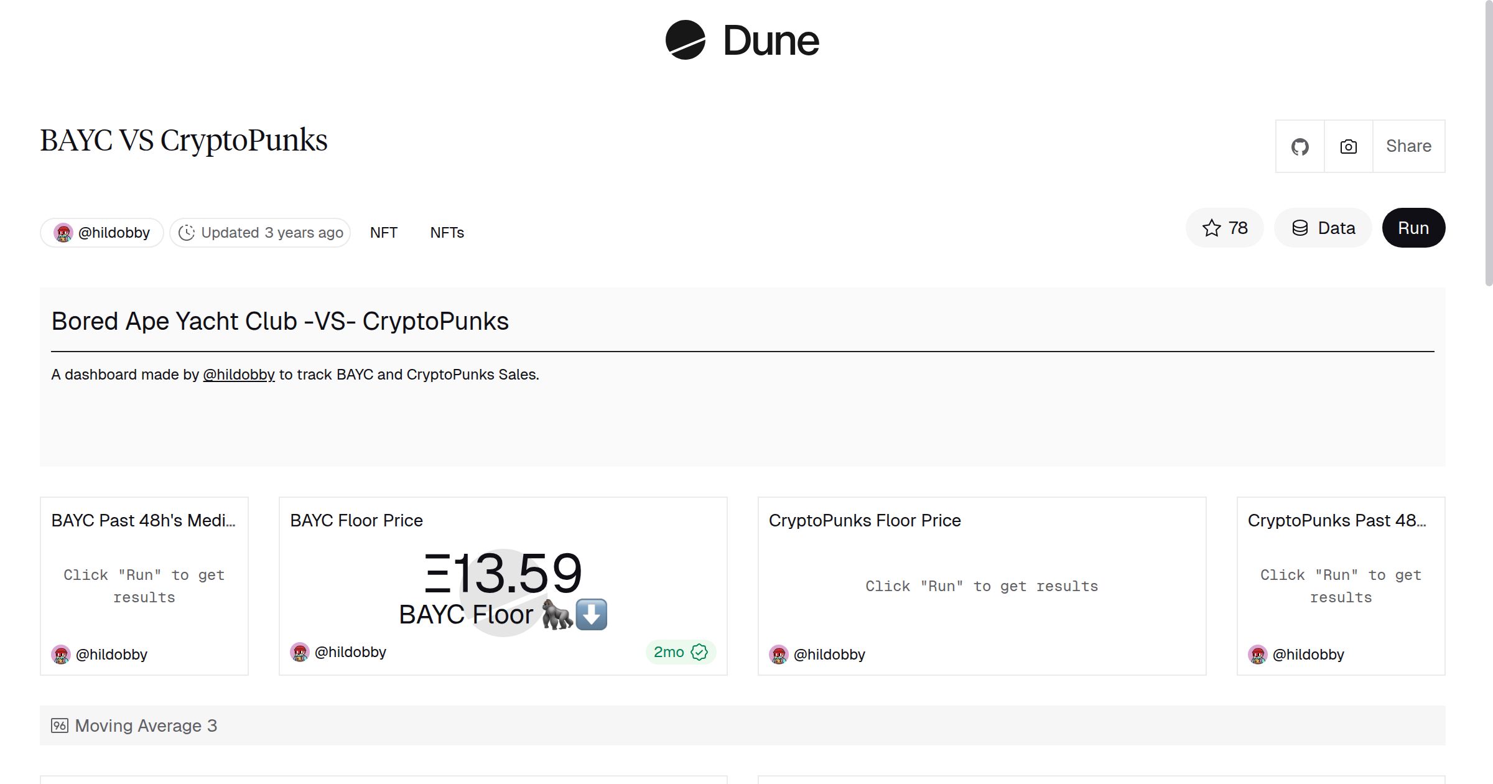This screenshot has height=784, width=1493.
Task: Click @hildobby under BAYC Past 48h's card
Action: pos(111,655)
